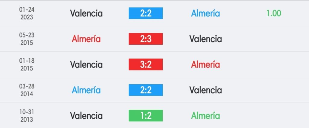Click the 2:2 score in the 01-24 2023 match
The width and height of the screenshot is (309, 128).
[x=146, y=13]
